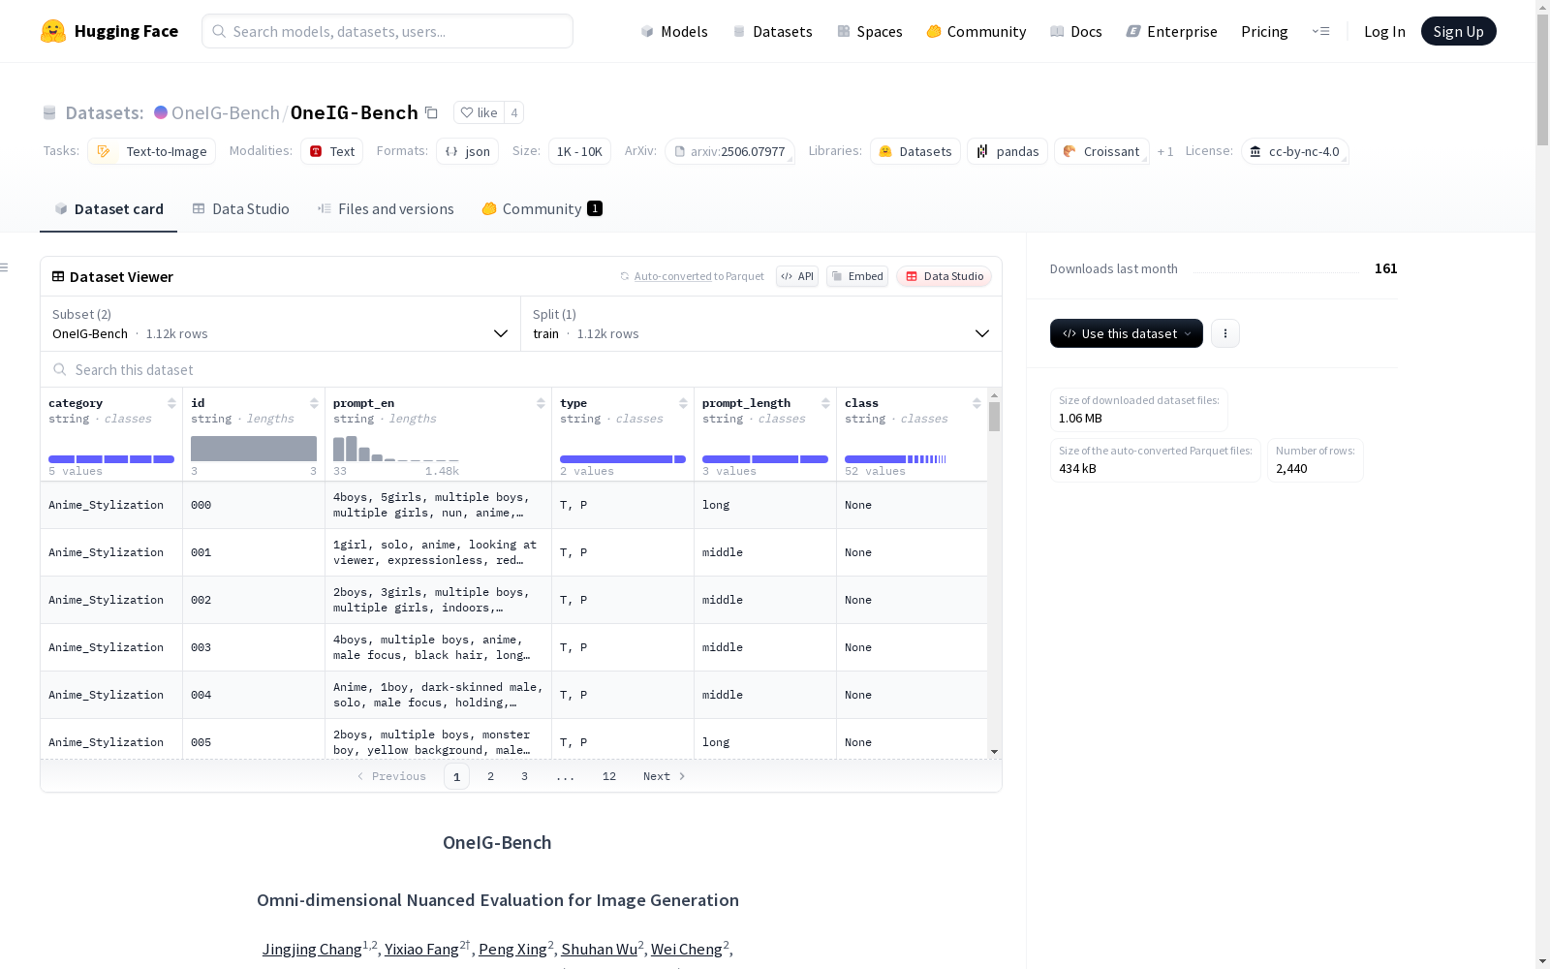Open the Split dropdown

tap(981, 333)
